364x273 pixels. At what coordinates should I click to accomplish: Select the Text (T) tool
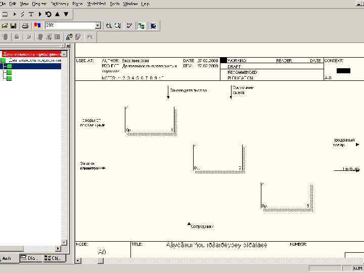[31, 14]
